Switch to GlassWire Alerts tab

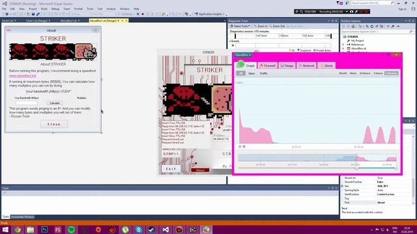pos(326,66)
